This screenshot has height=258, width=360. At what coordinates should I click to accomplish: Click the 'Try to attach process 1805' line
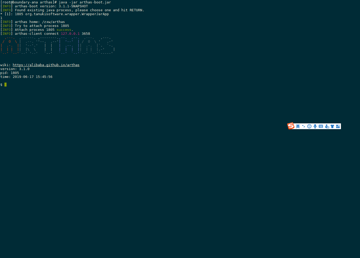[42, 26]
